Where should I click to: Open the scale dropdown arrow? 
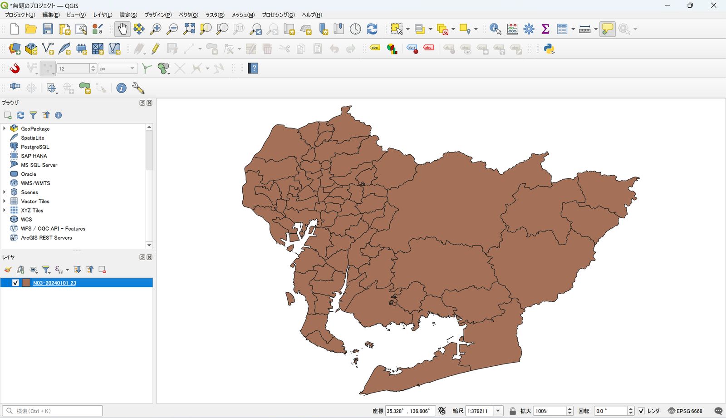498,411
